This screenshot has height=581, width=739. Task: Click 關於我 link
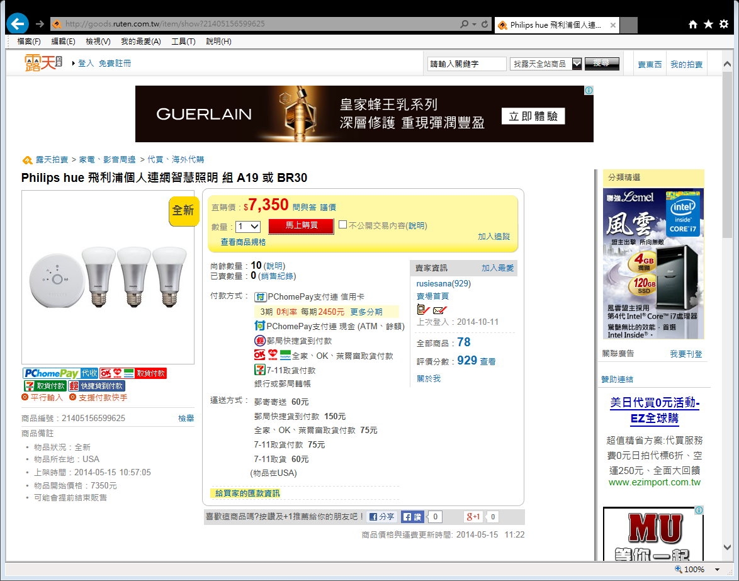(429, 379)
